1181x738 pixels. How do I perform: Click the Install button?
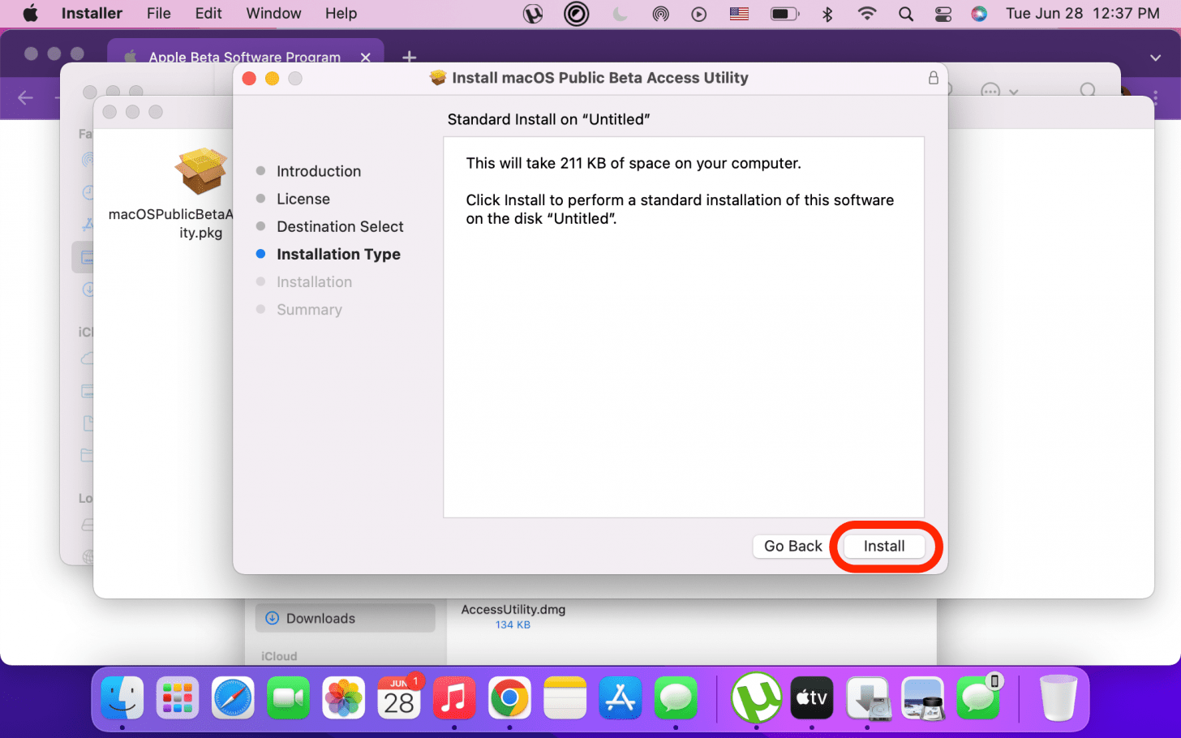(x=883, y=546)
